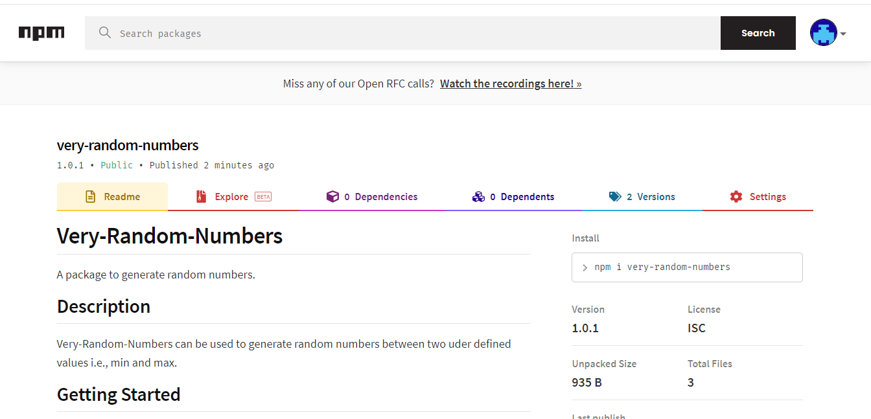871x419 pixels.
Task: Switch to the Explore tab
Action: click(232, 197)
